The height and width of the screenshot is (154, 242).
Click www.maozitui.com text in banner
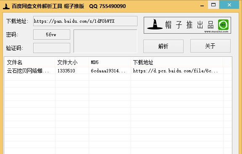coord(216,32)
